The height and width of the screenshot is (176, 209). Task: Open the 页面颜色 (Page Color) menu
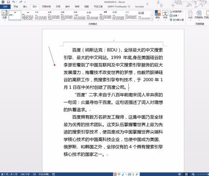point(199,15)
